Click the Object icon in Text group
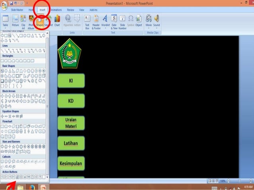Viewport: 254px width, 190px height. [x=139, y=21]
